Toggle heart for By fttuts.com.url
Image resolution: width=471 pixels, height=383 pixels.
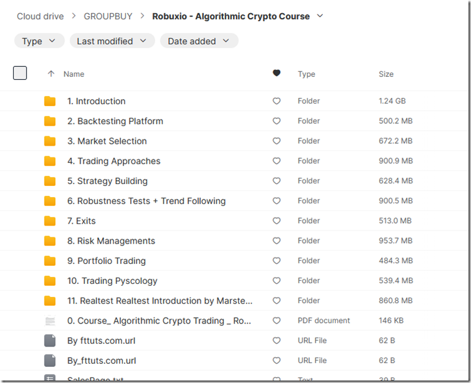click(276, 340)
